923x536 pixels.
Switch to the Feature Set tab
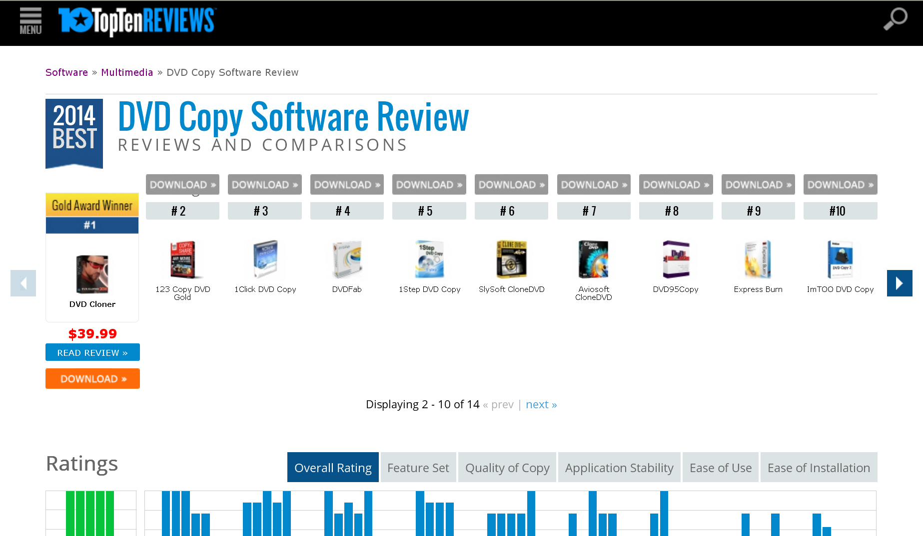pyautogui.click(x=418, y=468)
